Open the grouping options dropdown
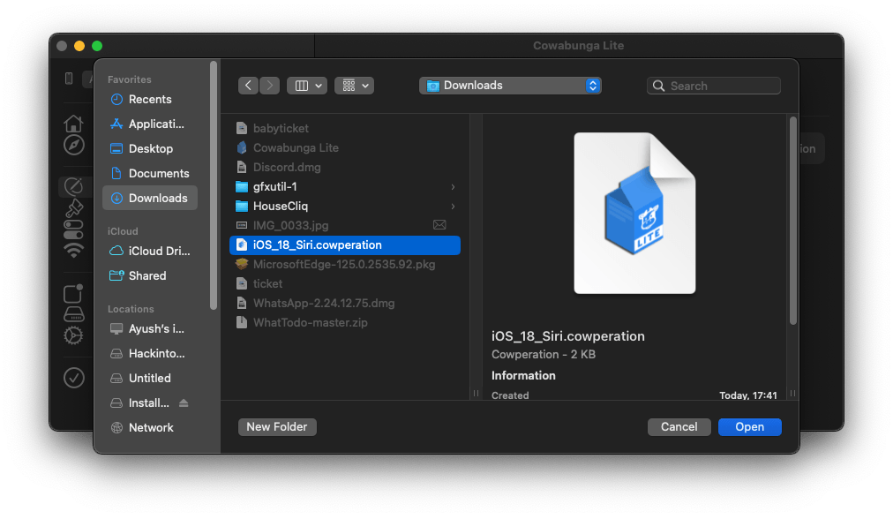This screenshot has width=893, height=519. click(x=354, y=86)
